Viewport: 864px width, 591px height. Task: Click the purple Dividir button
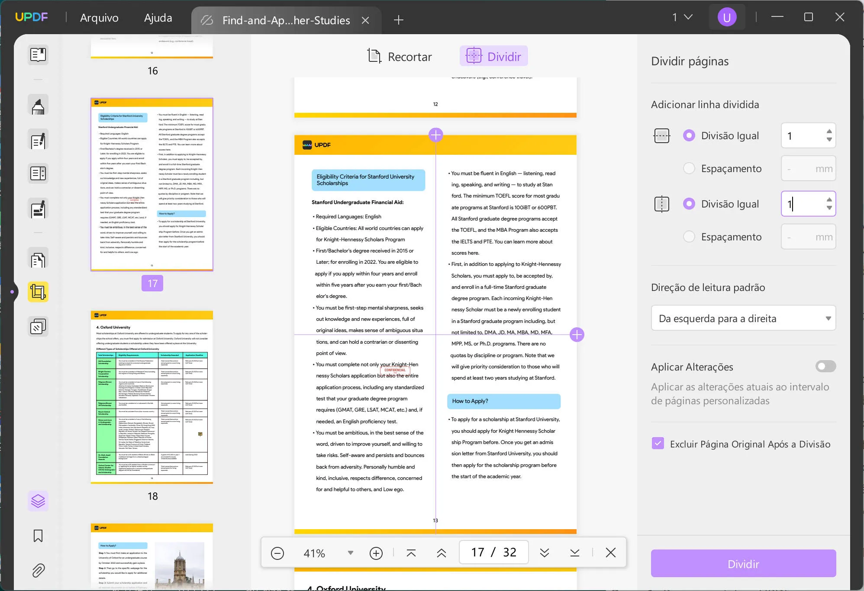[x=743, y=563]
